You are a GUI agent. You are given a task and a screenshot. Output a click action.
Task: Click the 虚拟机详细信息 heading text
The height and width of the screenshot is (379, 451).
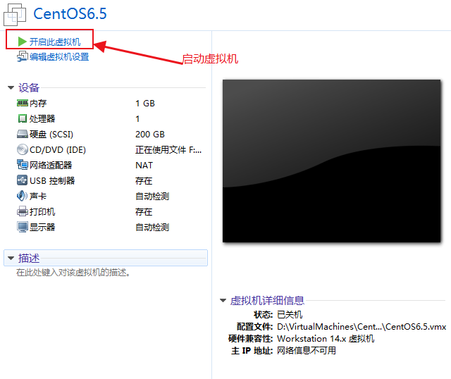point(267,301)
